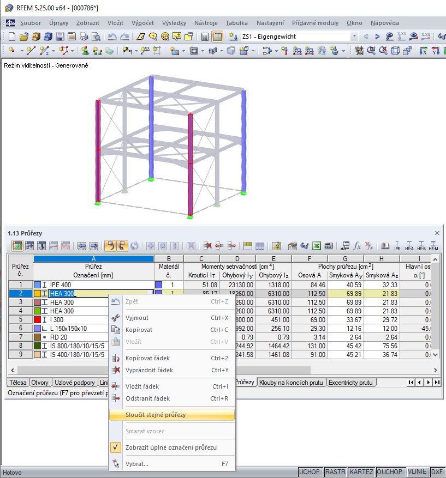Click blue color swatch of IPE 400 row

point(37,285)
